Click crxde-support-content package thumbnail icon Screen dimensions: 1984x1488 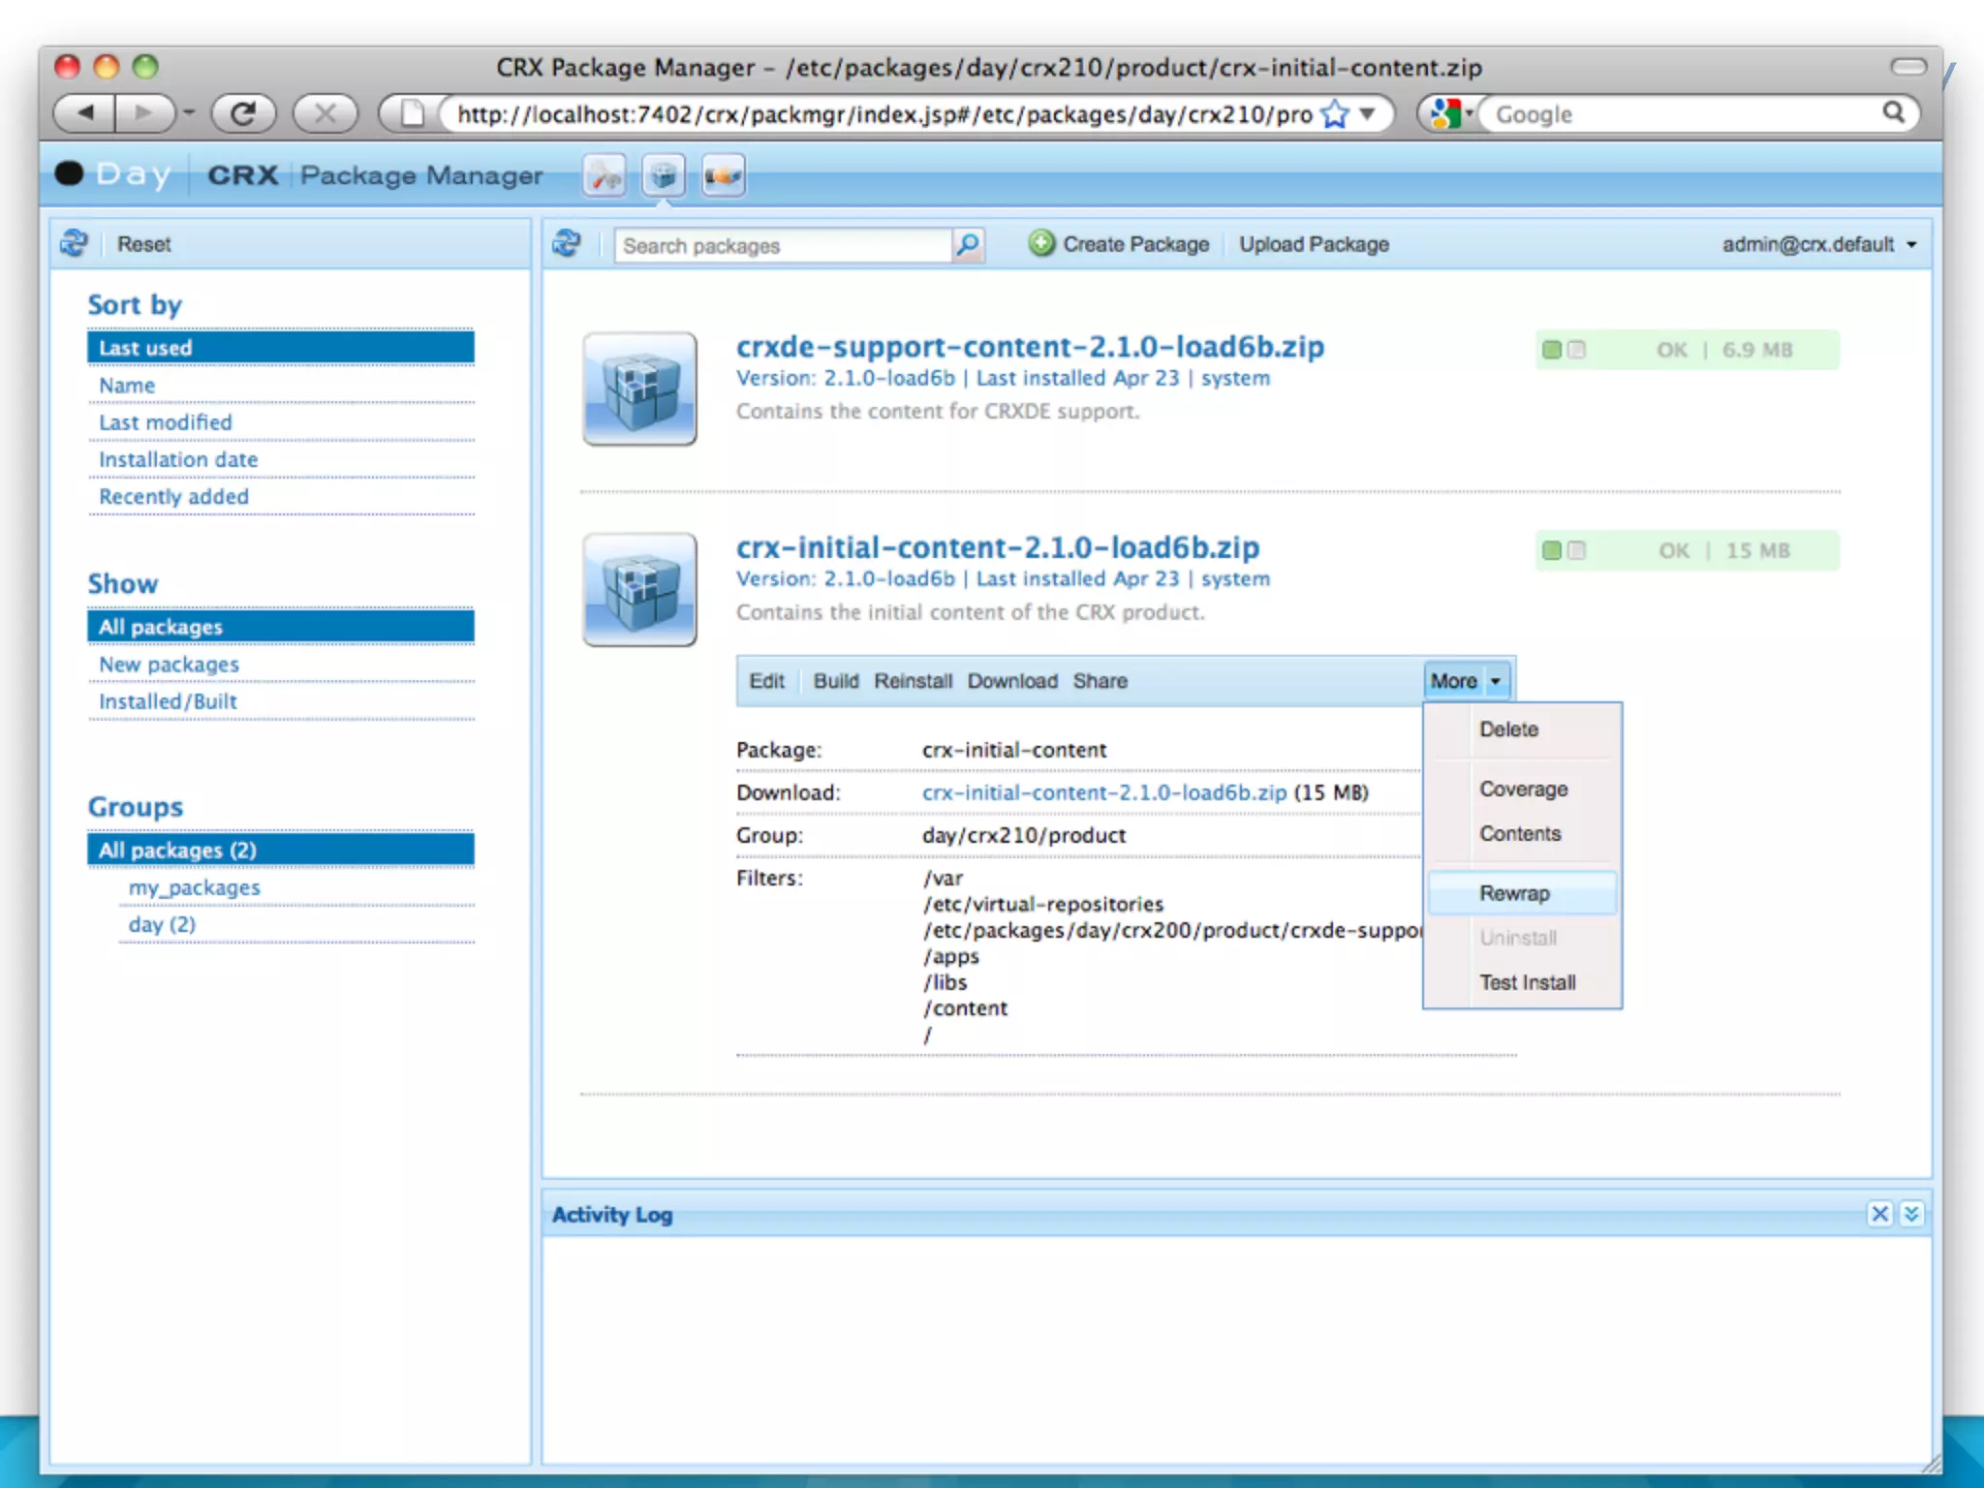pyautogui.click(x=639, y=388)
